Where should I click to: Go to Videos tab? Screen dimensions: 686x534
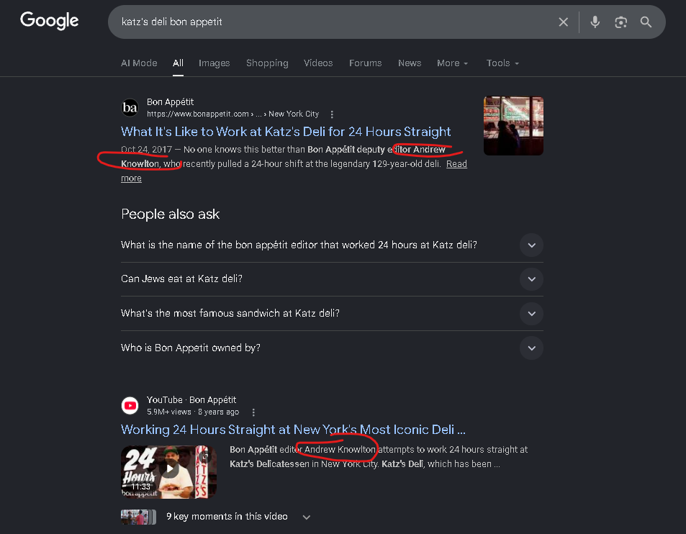[x=318, y=63]
